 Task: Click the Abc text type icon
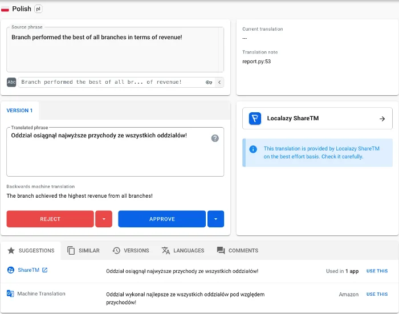coord(11,82)
